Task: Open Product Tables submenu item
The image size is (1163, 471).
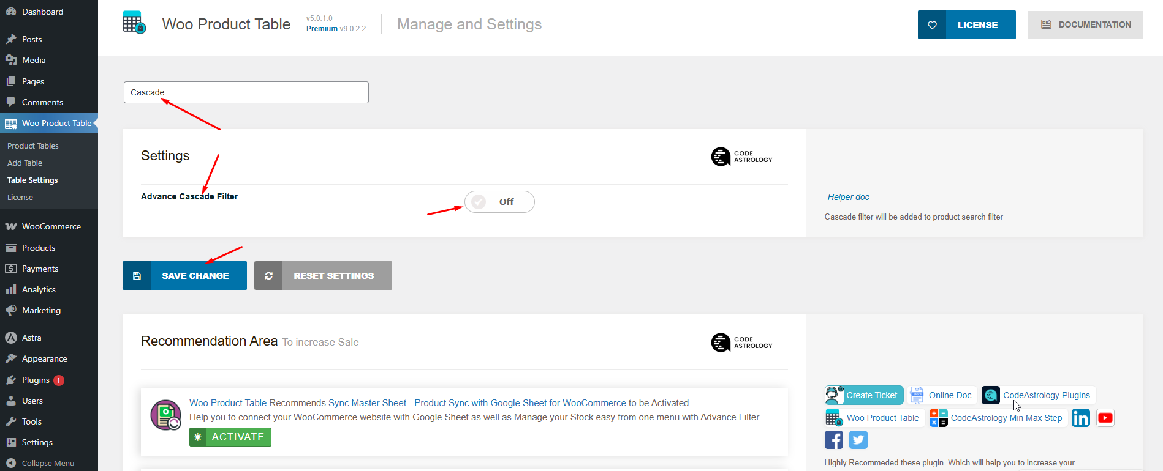Action: 33,146
